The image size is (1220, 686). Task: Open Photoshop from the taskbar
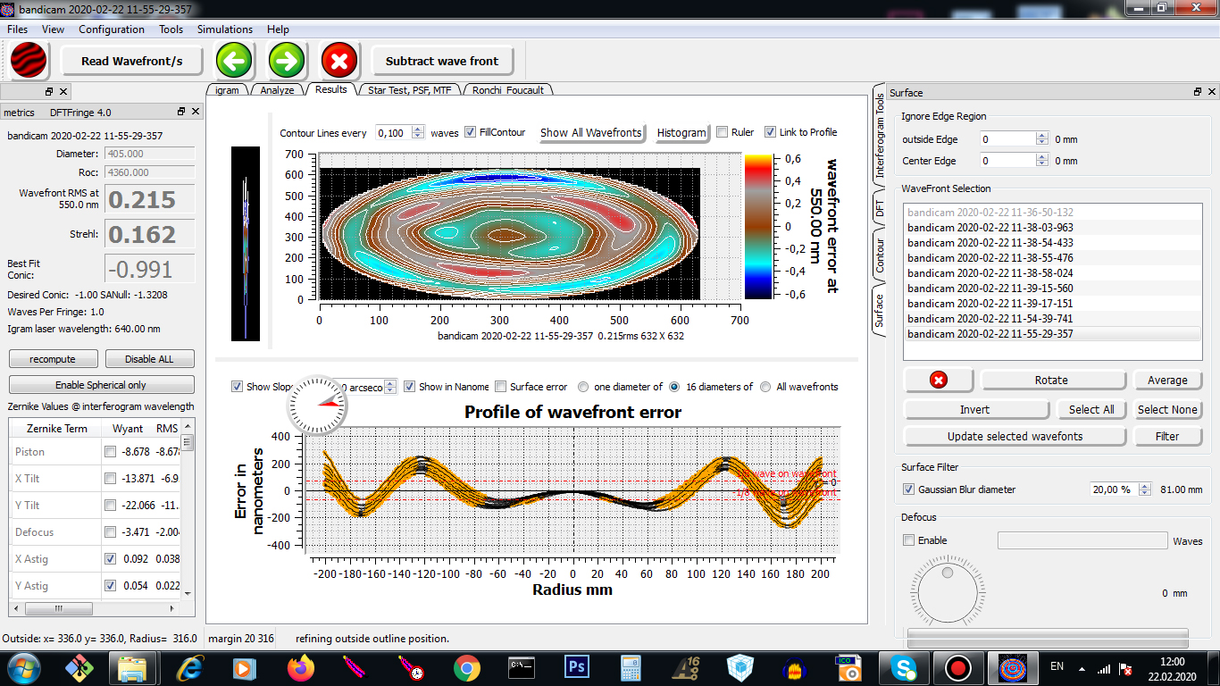(576, 667)
